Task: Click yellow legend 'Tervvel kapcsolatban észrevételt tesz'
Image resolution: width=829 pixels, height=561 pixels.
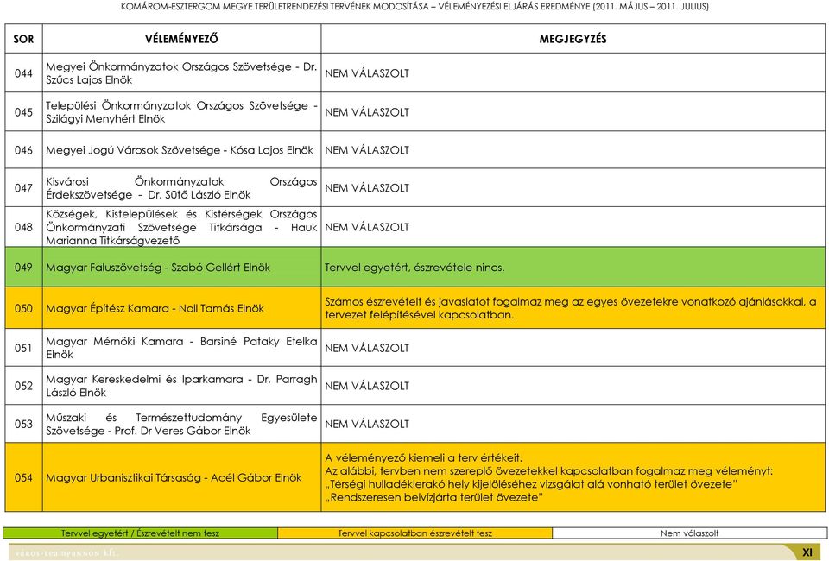Action: 415,533
